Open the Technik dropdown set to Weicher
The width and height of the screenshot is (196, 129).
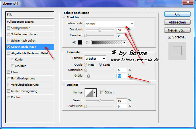95,58
